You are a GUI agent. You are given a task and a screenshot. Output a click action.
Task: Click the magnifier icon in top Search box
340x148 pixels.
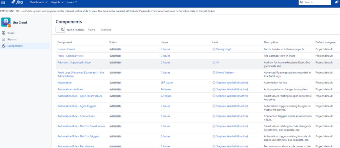click(x=301, y=2)
